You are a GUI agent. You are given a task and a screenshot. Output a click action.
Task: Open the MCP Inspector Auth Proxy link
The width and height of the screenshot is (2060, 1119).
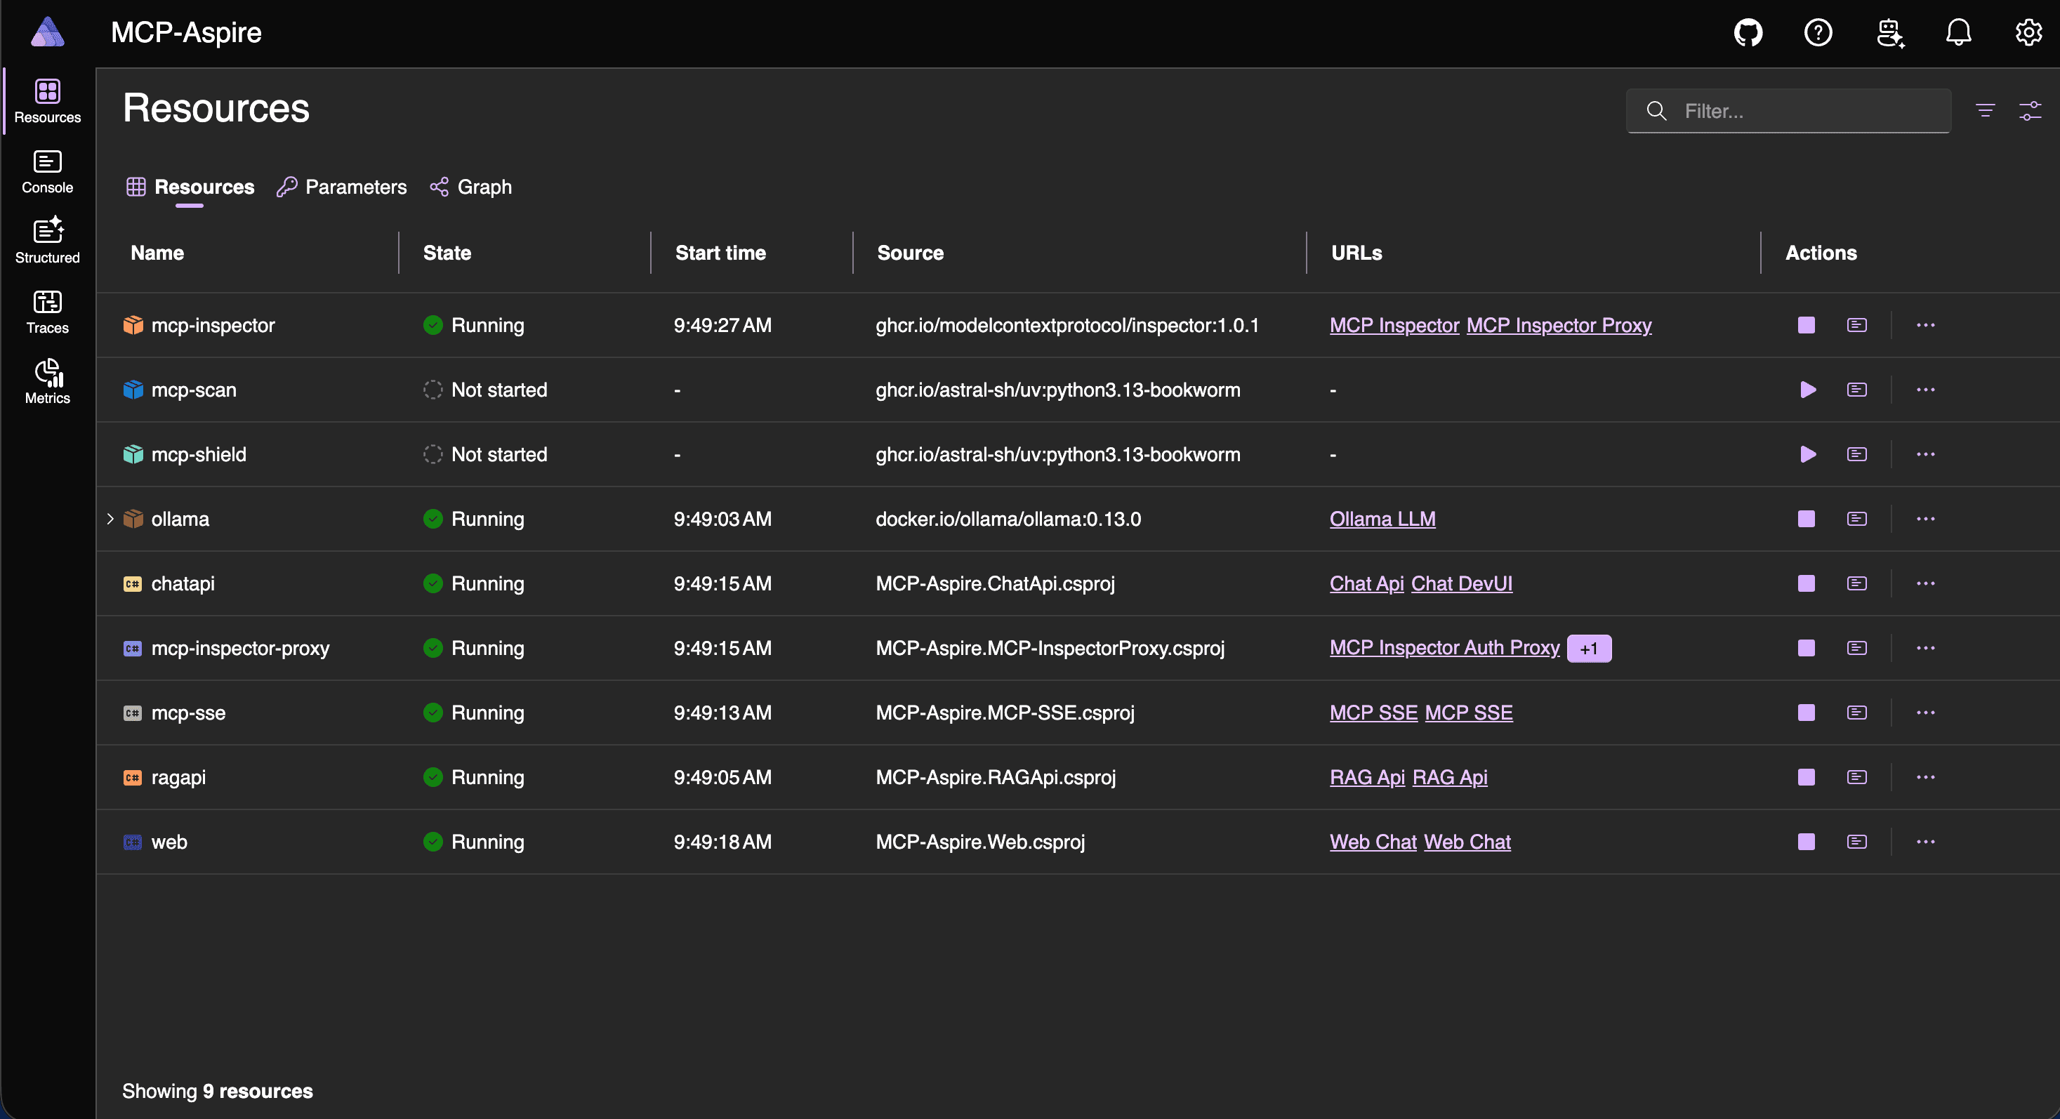(x=1444, y=647)
